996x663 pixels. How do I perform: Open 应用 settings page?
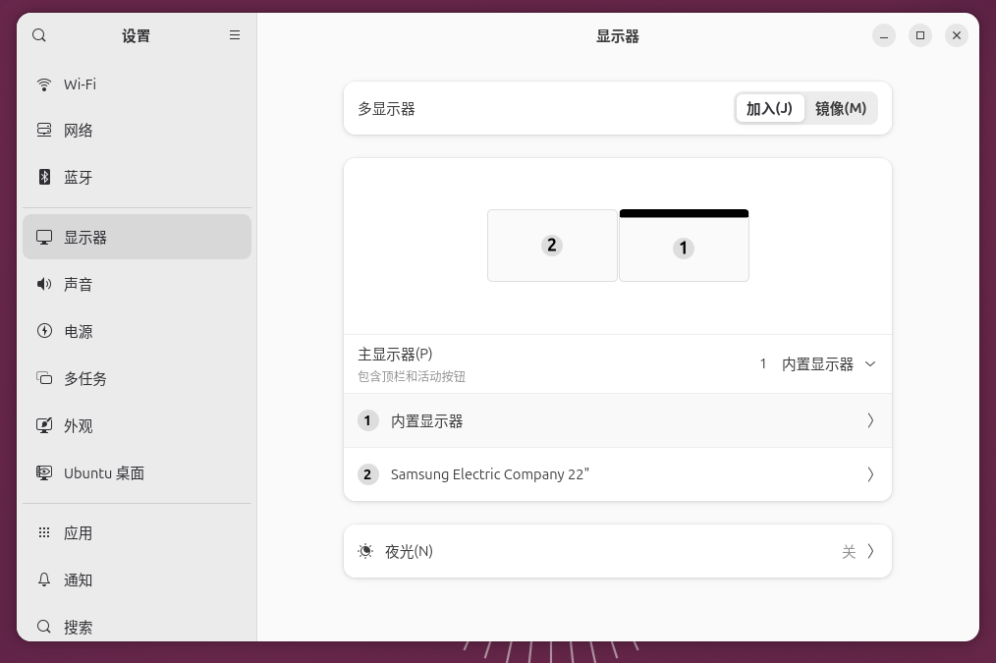tap(137, 532)
